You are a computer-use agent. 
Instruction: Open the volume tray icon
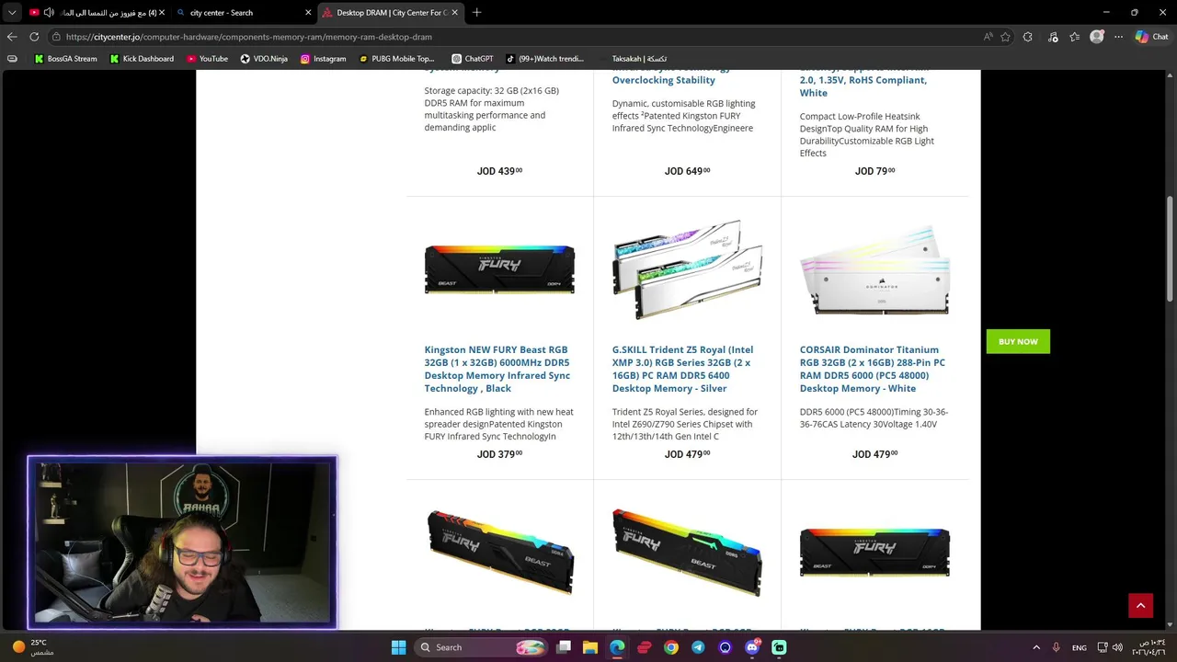point(1117,647)
